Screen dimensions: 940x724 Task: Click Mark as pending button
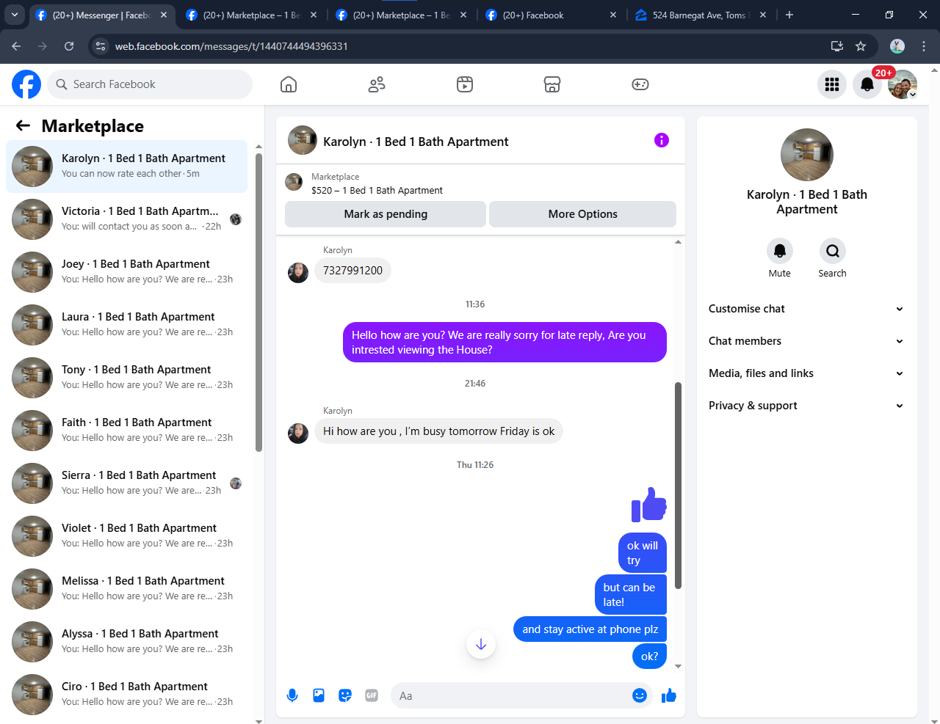pos(386,214)
